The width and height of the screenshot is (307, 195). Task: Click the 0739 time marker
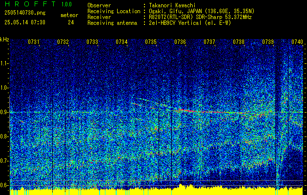coord(268,42)
